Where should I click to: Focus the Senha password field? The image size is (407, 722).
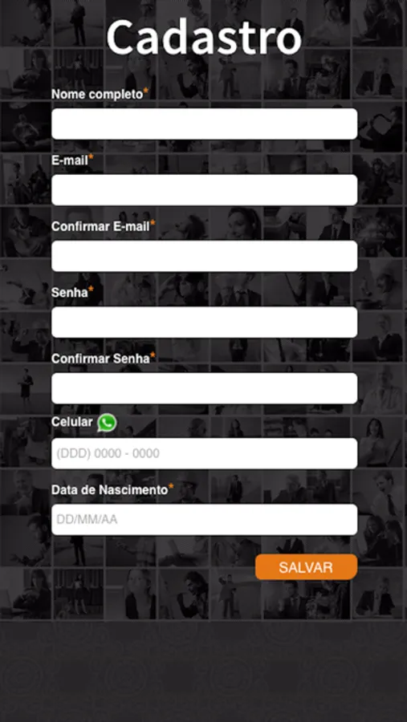click(x=204, y=322)
